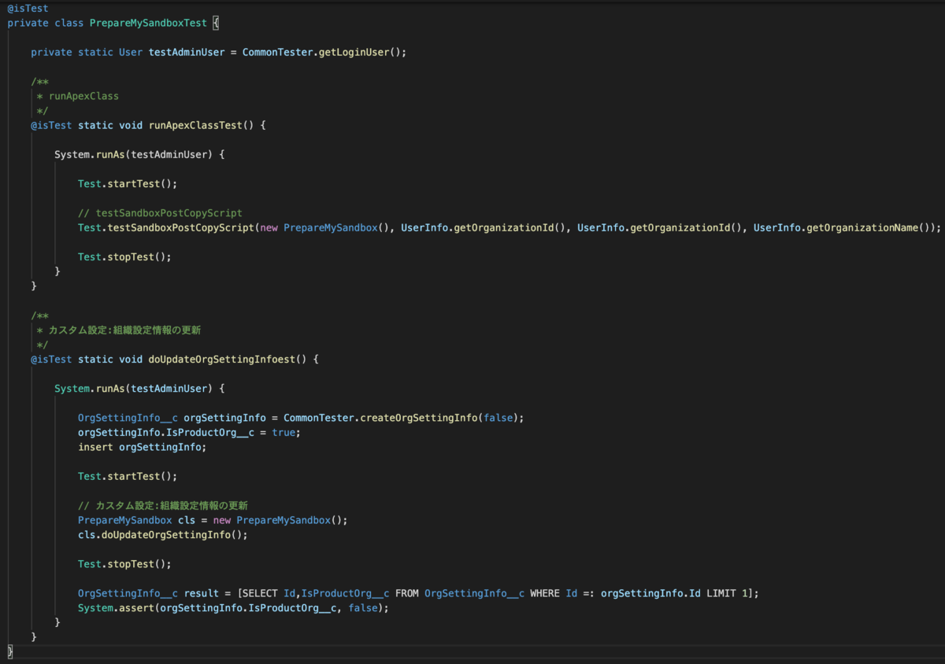Click false argument inside createOrgSettingInfo

point(498,418)
